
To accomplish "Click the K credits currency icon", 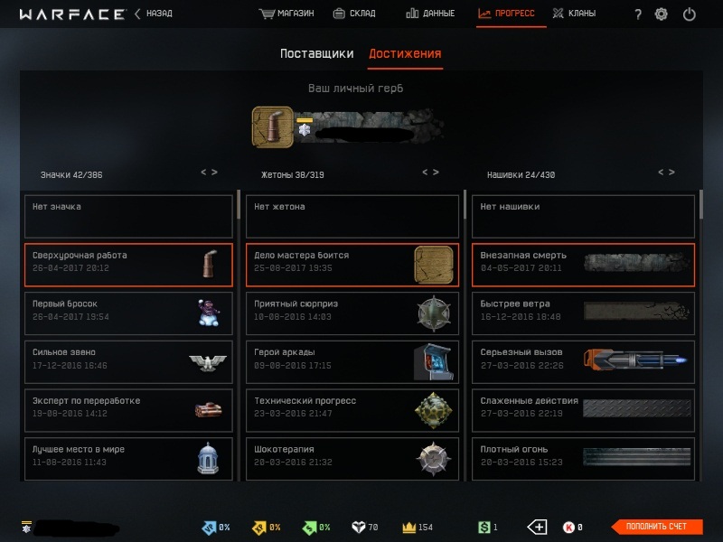I will point(569,527).
